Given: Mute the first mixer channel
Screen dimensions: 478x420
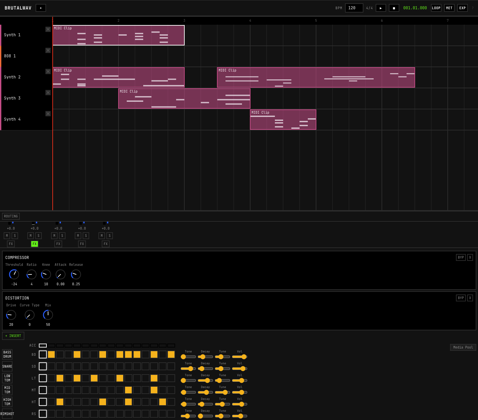Looking at the screenshot, I should [x=7, y=236].
